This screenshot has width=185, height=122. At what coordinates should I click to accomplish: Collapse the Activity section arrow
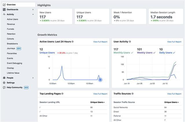coord(33,14)
